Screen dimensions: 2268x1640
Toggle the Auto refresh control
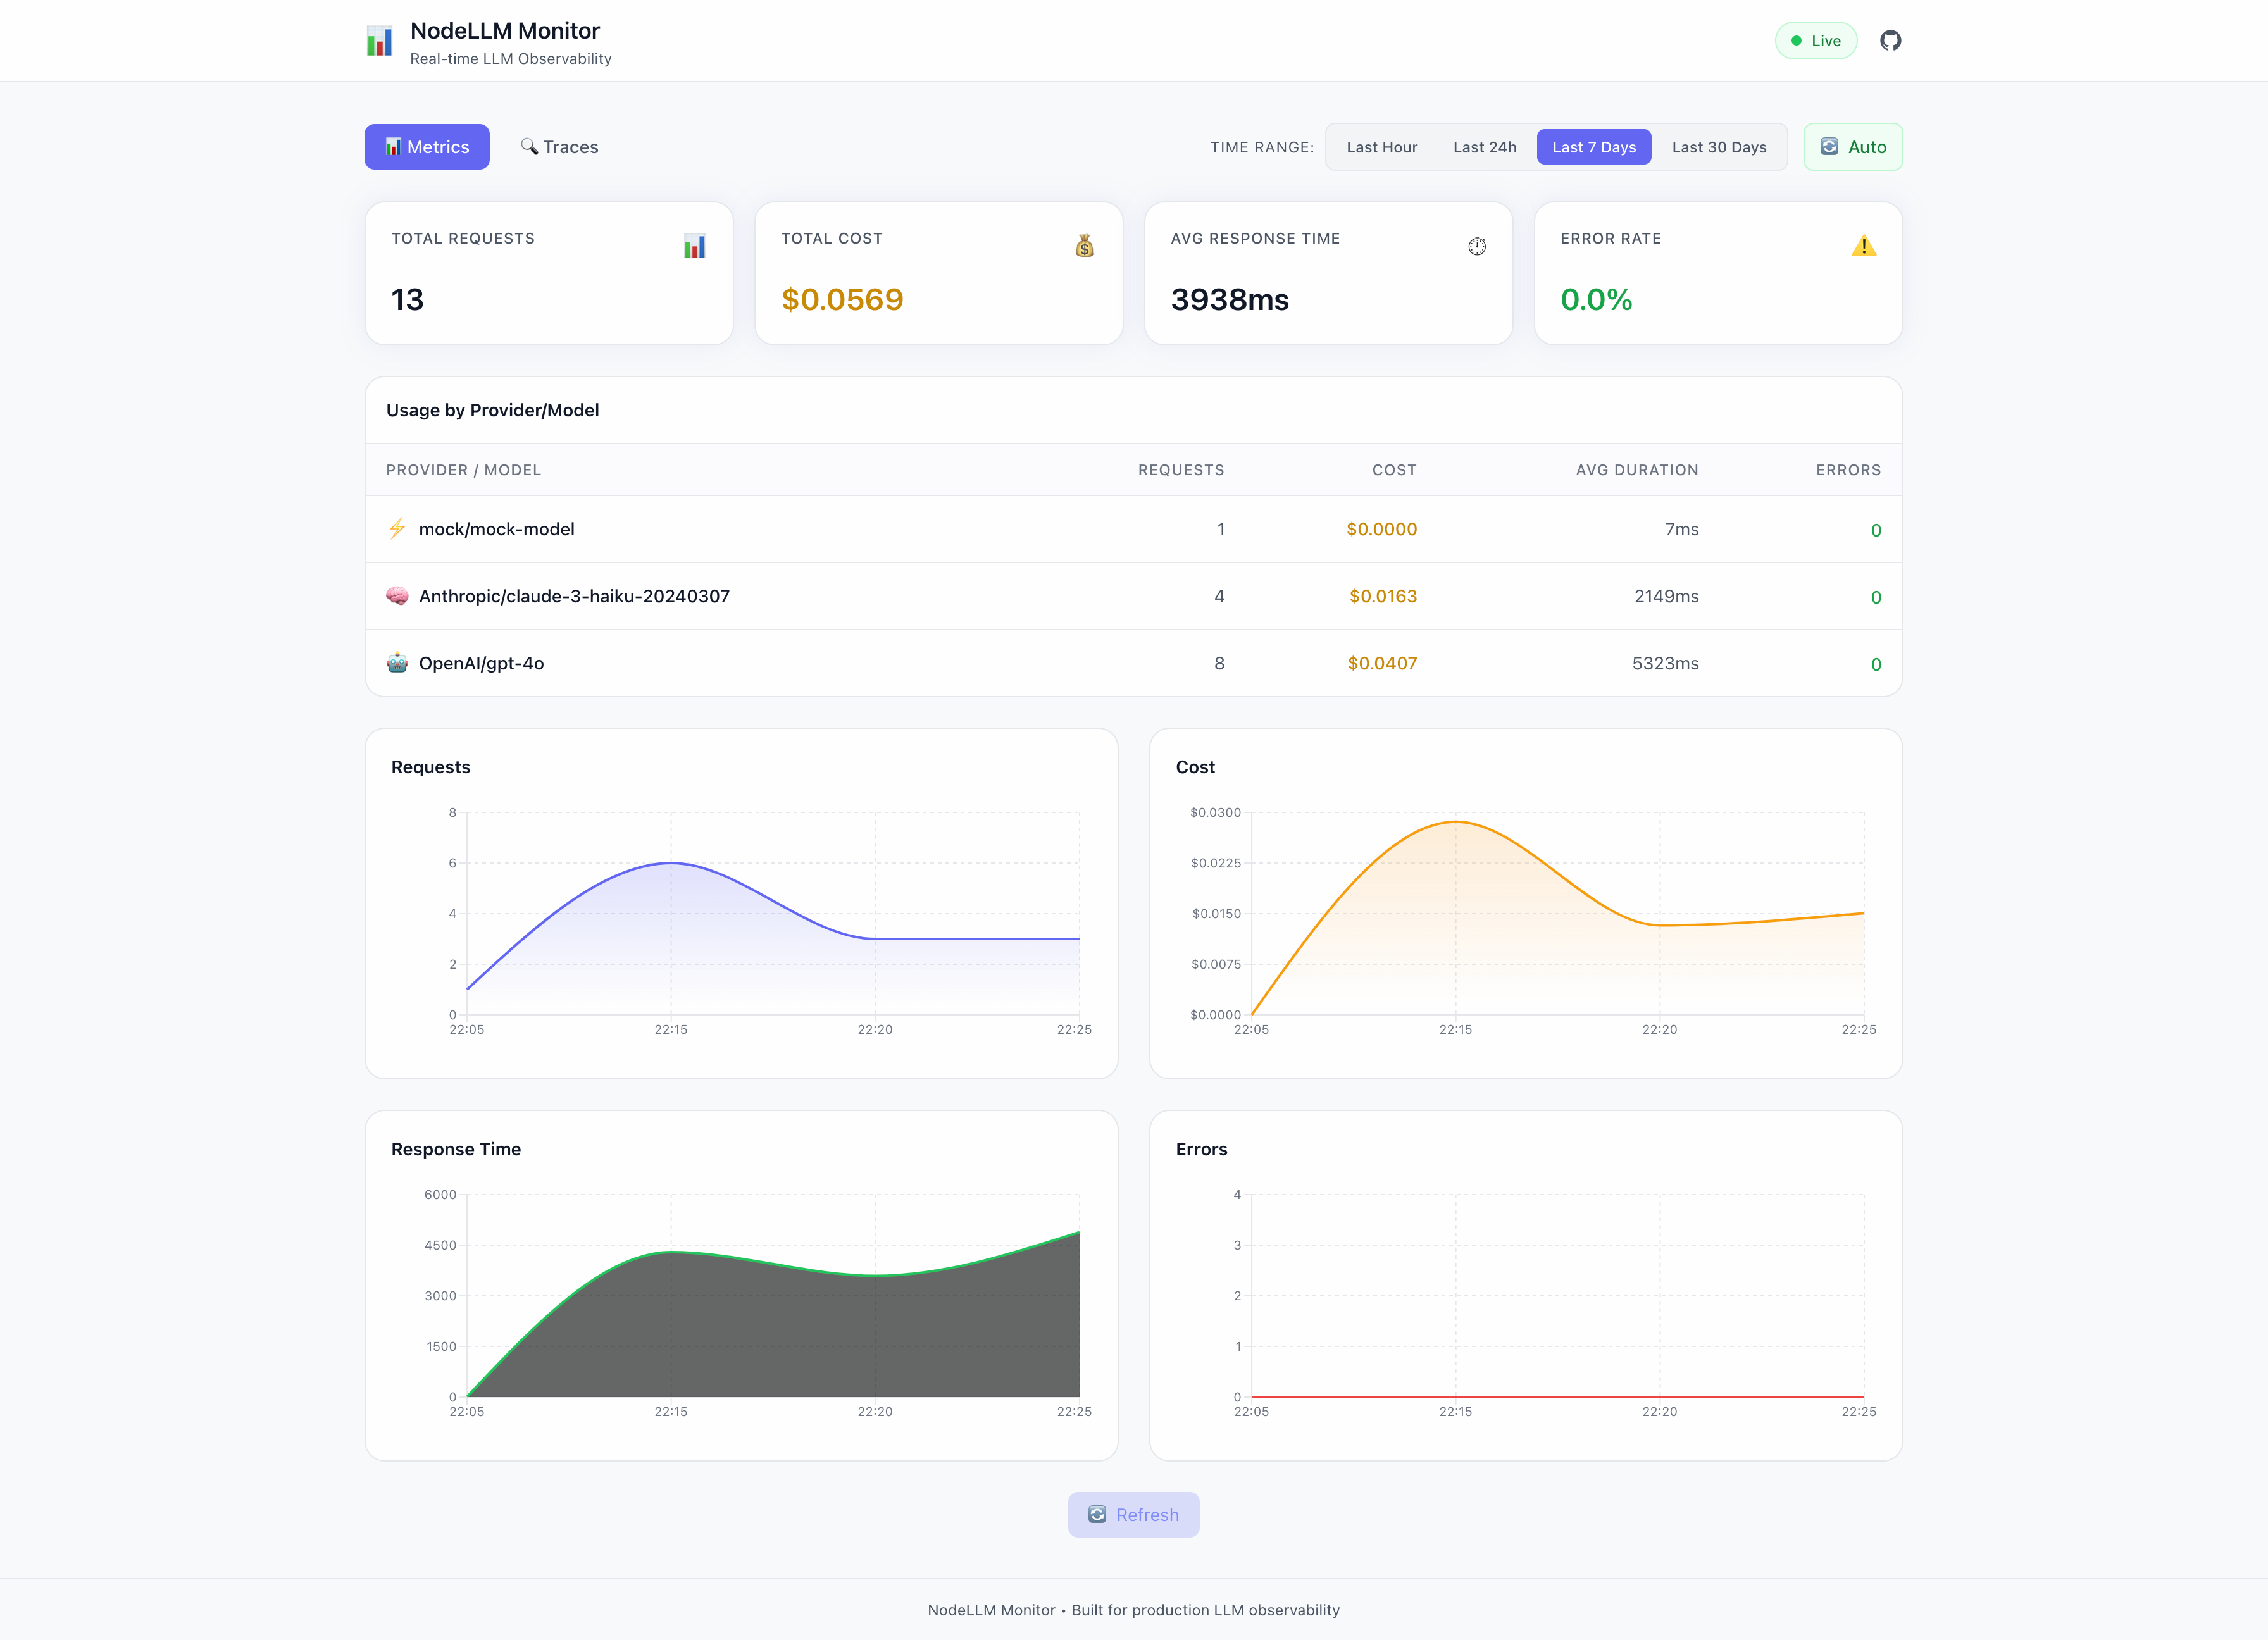(x=1852, y=146)
